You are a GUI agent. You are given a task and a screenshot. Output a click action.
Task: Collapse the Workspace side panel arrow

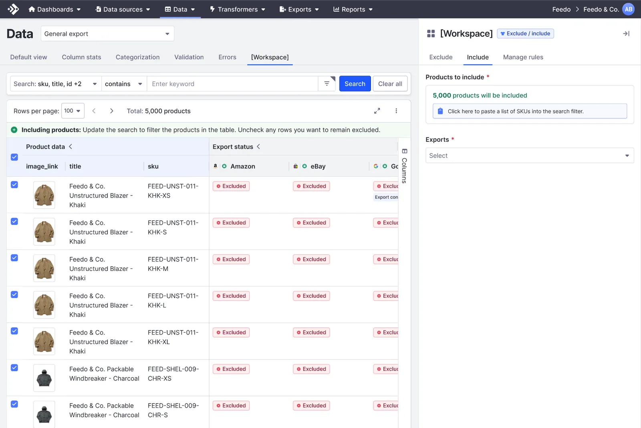coord(626,34)
